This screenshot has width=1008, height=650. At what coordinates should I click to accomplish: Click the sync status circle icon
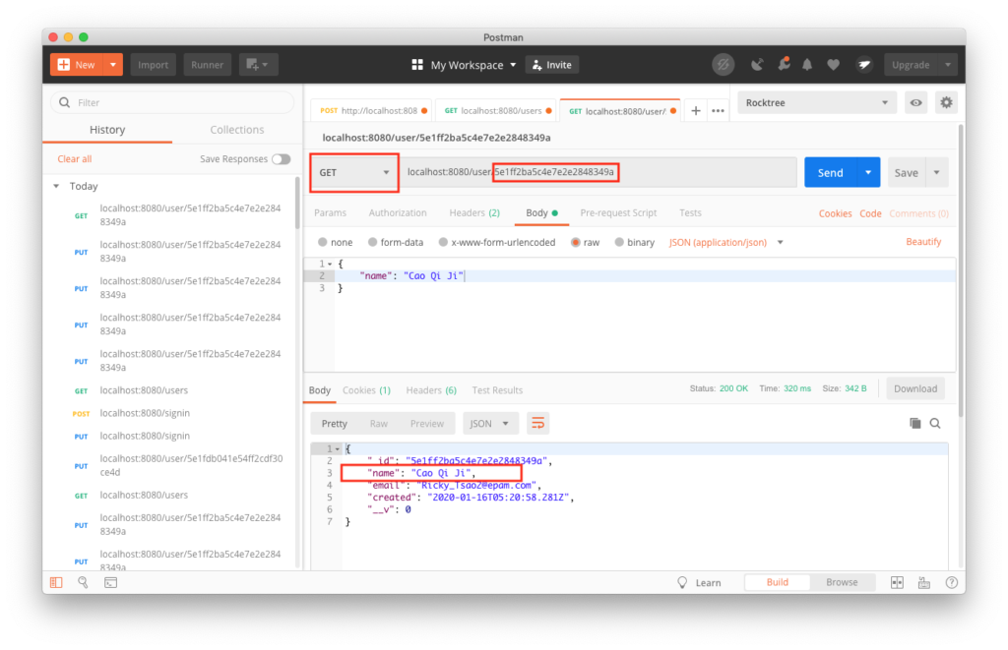coord(724,65)
